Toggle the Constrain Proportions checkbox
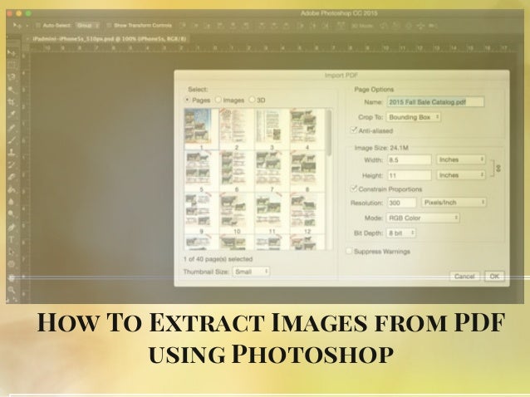 point(354,189)
